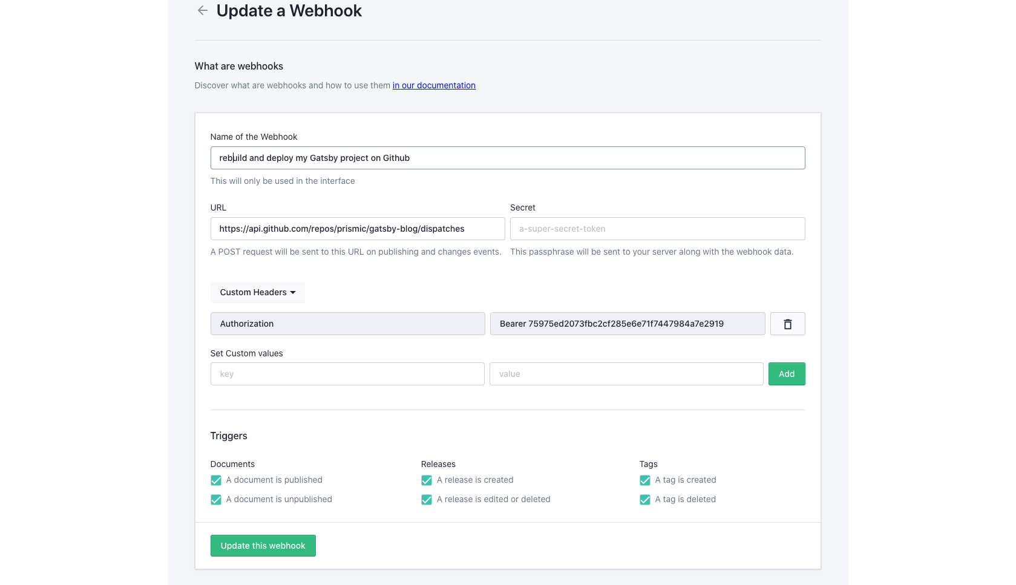Click the custom header key input
Image resolution: width=1016 pixels, height=585 pixels.
point(347,374)
